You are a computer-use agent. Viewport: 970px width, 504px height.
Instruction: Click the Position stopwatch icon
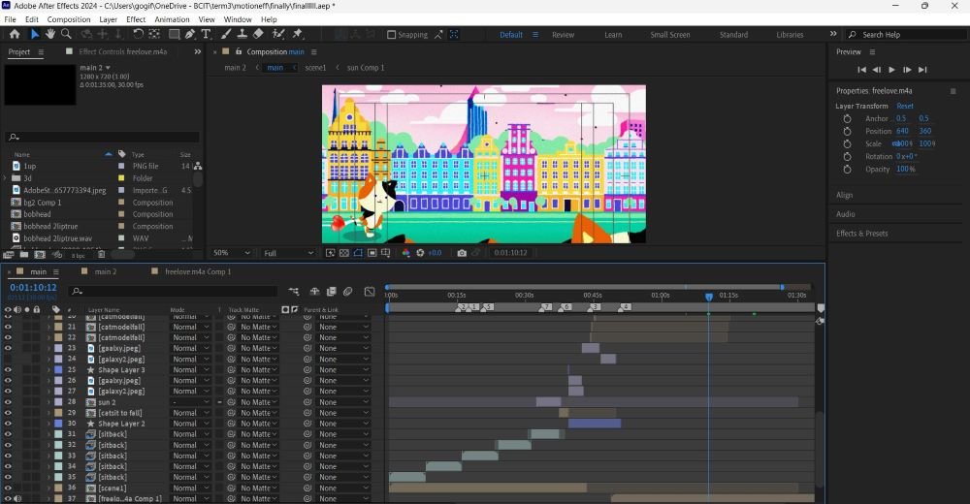(847, 131)
